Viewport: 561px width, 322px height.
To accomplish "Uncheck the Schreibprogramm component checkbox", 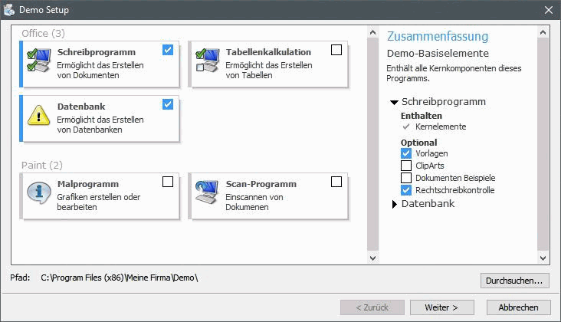I will [x=168, y=50].
